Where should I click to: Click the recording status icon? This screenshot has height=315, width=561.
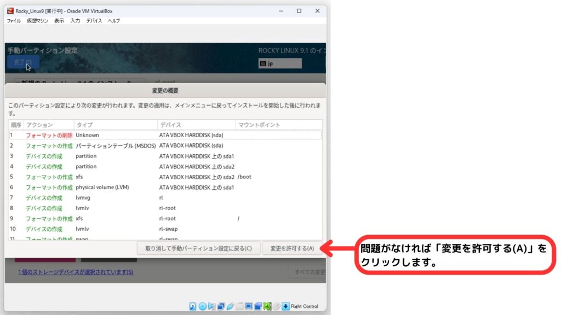[258, 306]
